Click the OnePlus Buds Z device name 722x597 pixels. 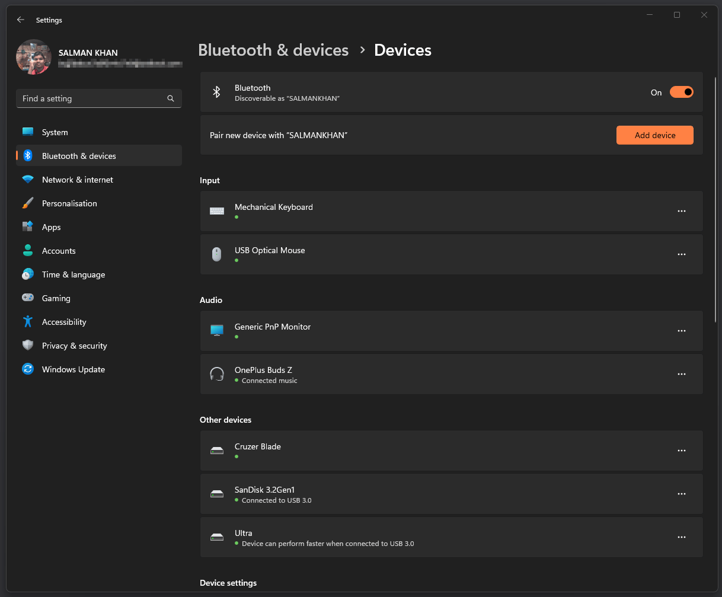click(x=263, y=370)
